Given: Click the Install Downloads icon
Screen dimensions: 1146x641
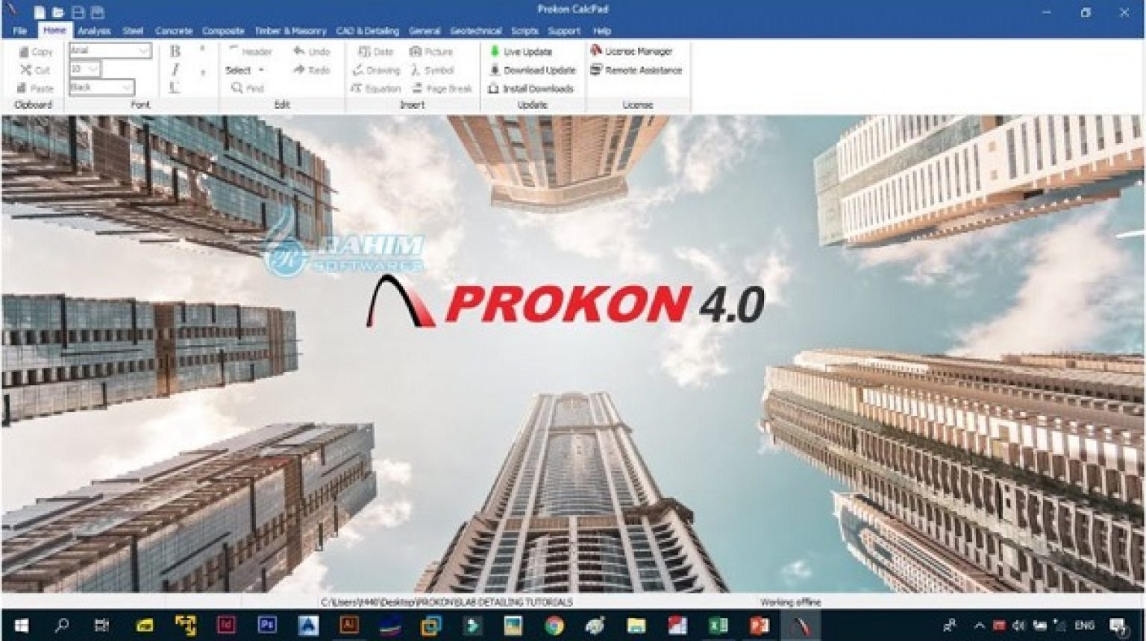Looking at the screenshot, I should tap(494, 89).
